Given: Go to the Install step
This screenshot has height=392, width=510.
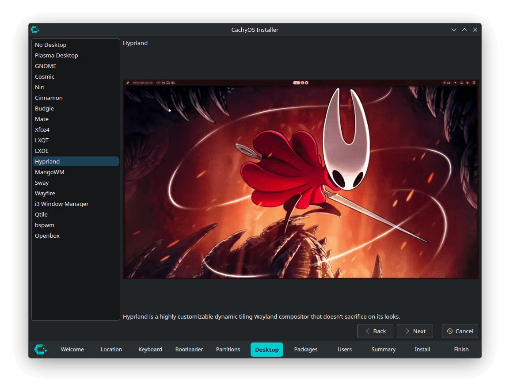Looking at the screenshot, I should [422, 350].
